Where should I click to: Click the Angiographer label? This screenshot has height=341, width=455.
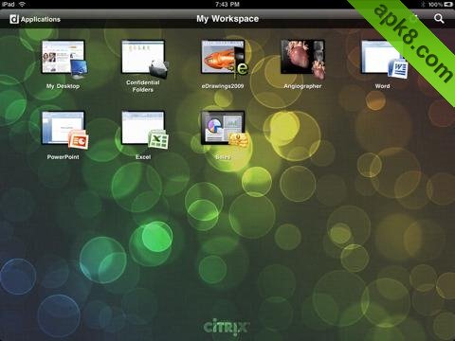tap(302, 86)
